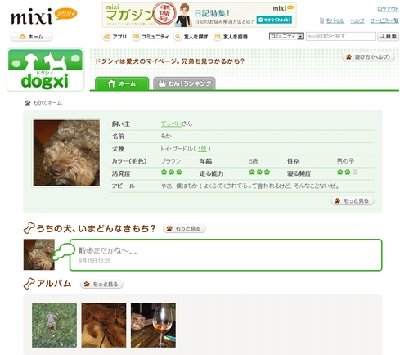Click the mixi全体から探す search field
Viewport: 409px width, 355px height.
pyautogui.click(x=341, y=36)
